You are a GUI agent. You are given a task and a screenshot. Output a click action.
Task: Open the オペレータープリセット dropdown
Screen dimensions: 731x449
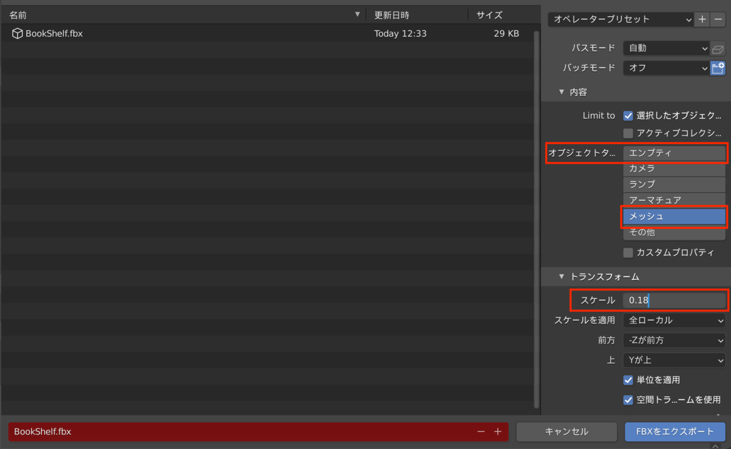(x=621, y=19)
